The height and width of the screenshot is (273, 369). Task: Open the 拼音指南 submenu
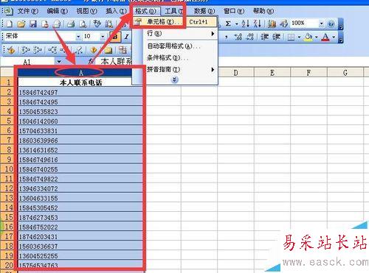pos(174,69)
